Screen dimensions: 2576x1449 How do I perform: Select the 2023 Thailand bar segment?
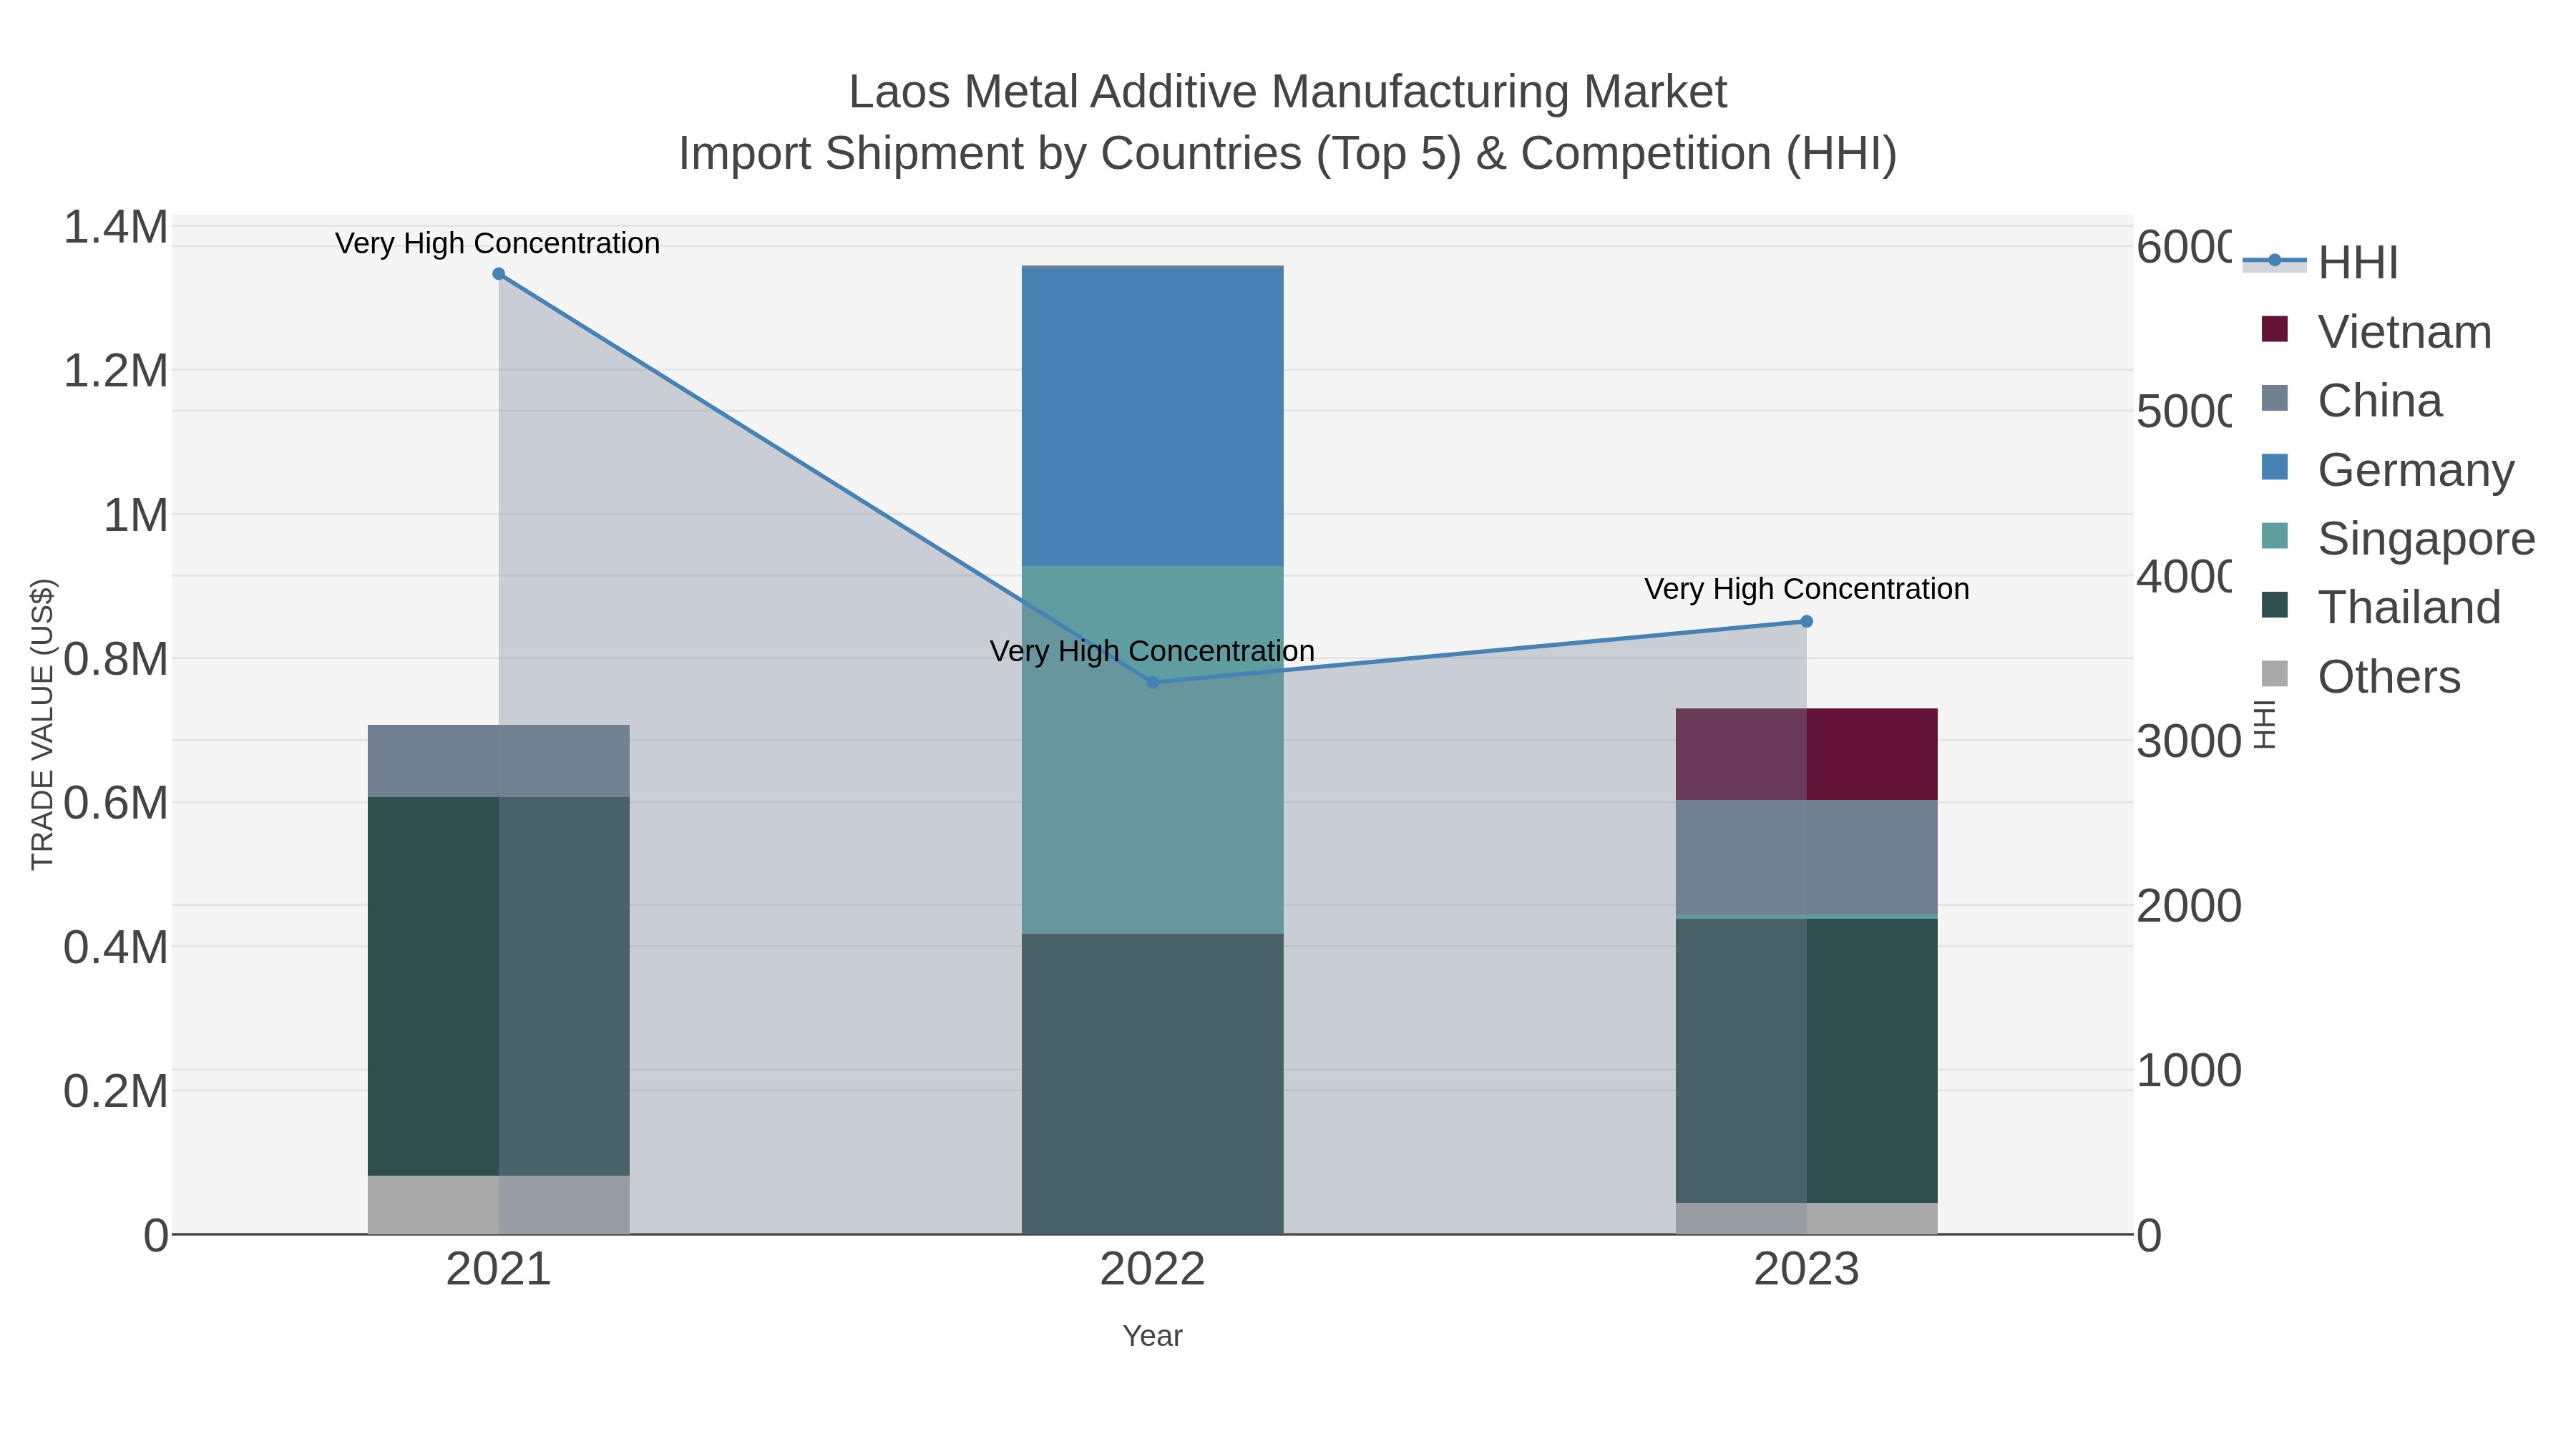(x=1806, y=1060)
